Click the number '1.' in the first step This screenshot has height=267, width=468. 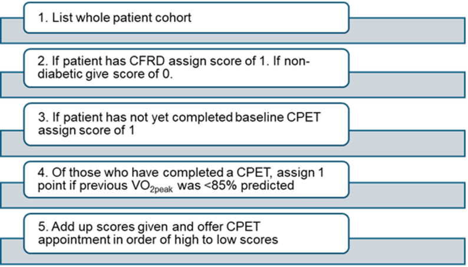(43, 18)
